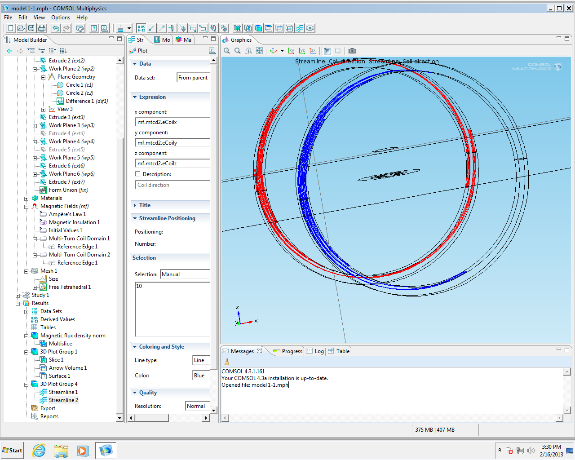The height and width of the screenshot is (460, 575).
Task: Open the File menu
Action: (8, 18)
